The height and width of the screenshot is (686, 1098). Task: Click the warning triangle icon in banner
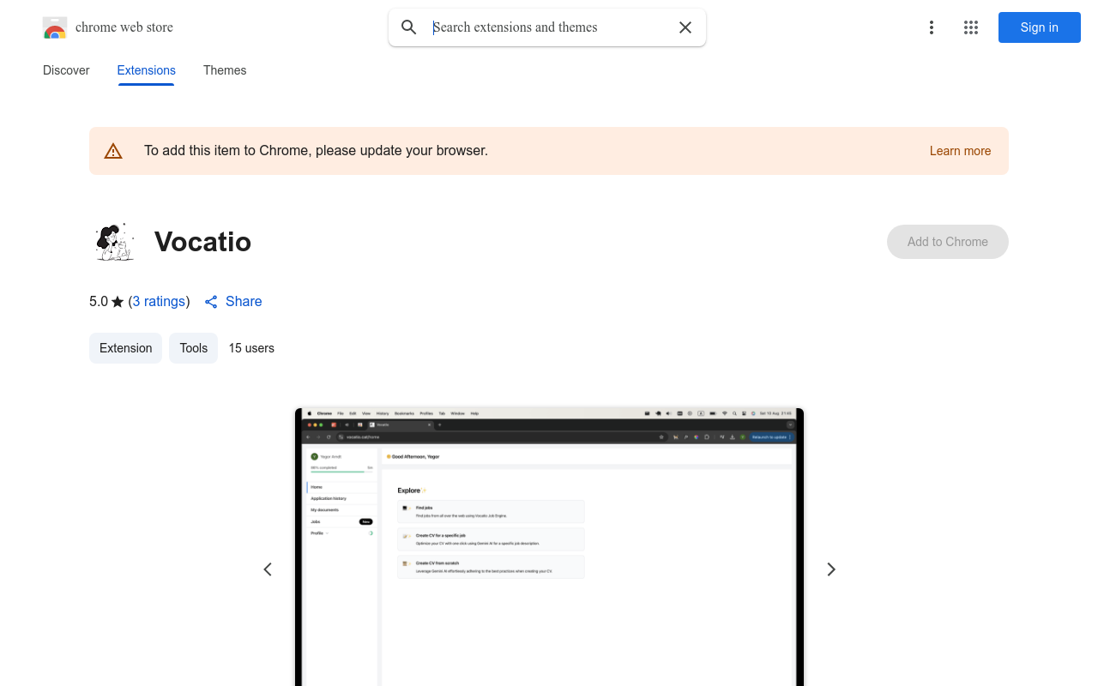[113, 151]
